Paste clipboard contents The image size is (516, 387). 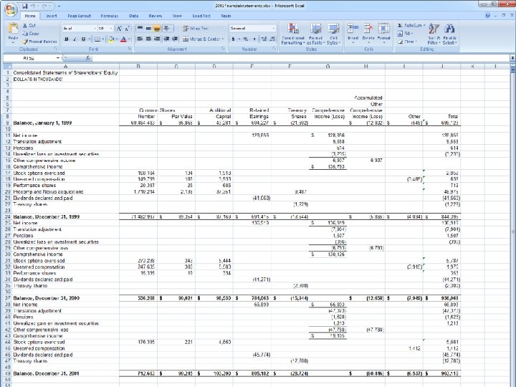[x=13, y=33]
